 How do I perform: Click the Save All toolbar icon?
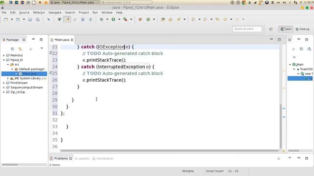tap(38, 20)
